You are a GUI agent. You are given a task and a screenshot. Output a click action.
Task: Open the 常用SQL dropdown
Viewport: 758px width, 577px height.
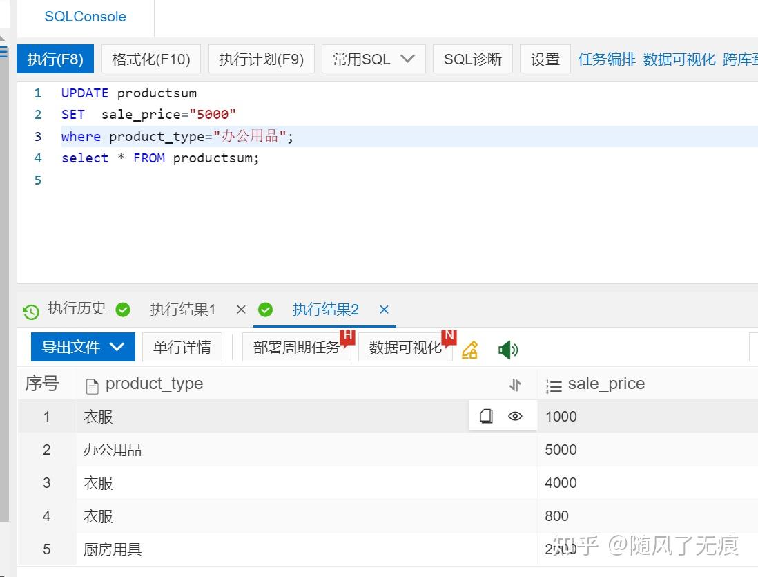click(373, 59)
